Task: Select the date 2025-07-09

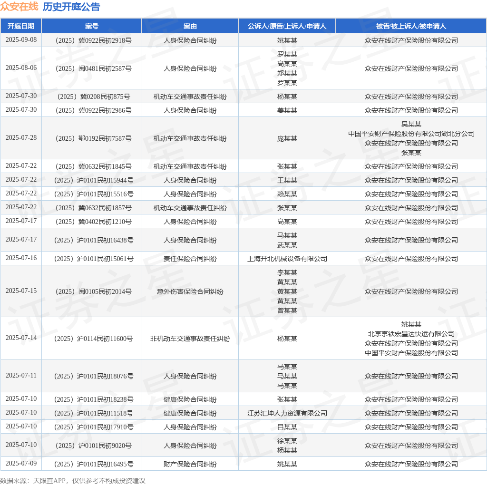Action: tap(21, 463)
